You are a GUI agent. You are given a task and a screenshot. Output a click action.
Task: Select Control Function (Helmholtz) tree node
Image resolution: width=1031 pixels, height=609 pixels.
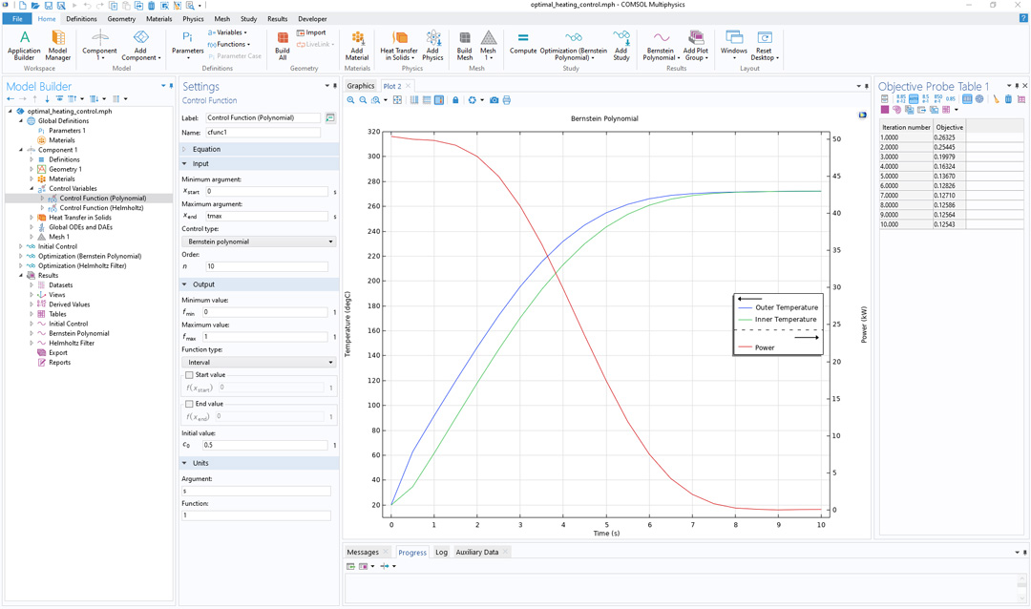[101, 208]
